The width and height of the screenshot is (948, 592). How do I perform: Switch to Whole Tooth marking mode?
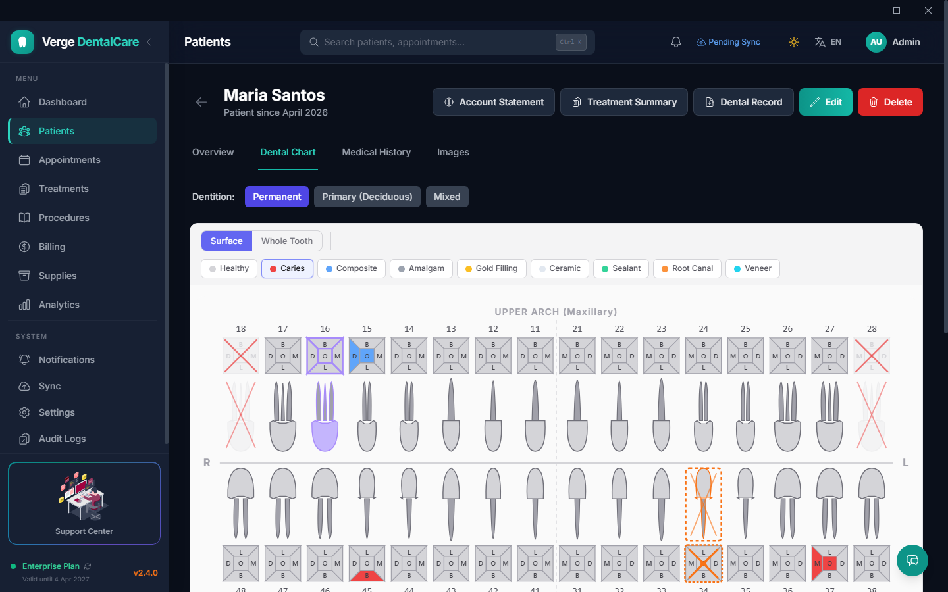click(287, 241)
